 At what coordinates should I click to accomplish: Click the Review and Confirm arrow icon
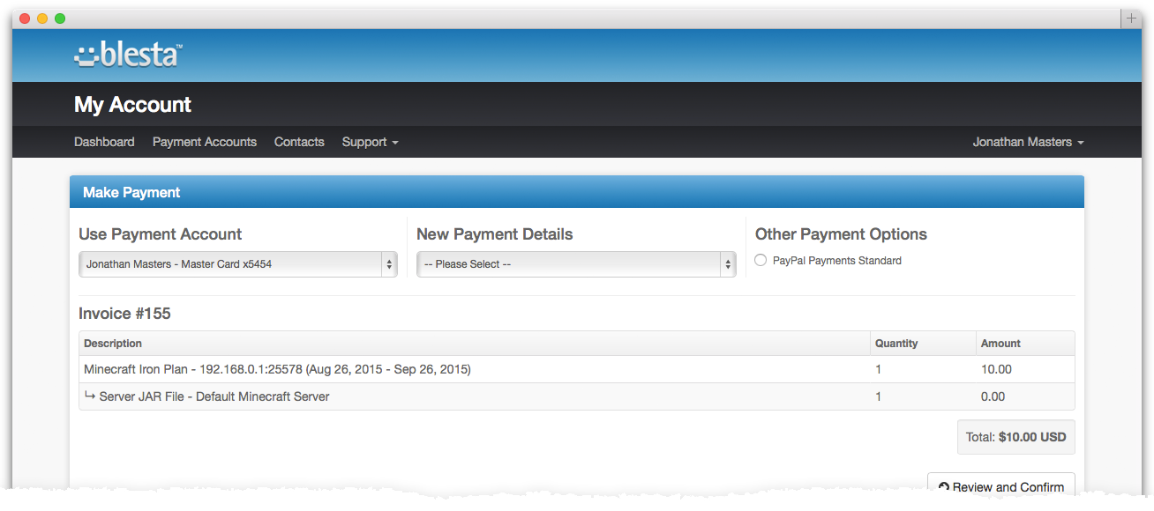(x=943, y=487)
